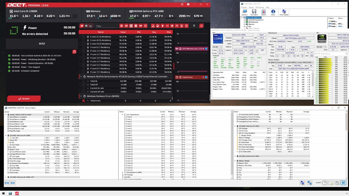Screen dimensions: 349x196
Task: Reset min/max values with circular arrow icon
Action: (201, 26)
